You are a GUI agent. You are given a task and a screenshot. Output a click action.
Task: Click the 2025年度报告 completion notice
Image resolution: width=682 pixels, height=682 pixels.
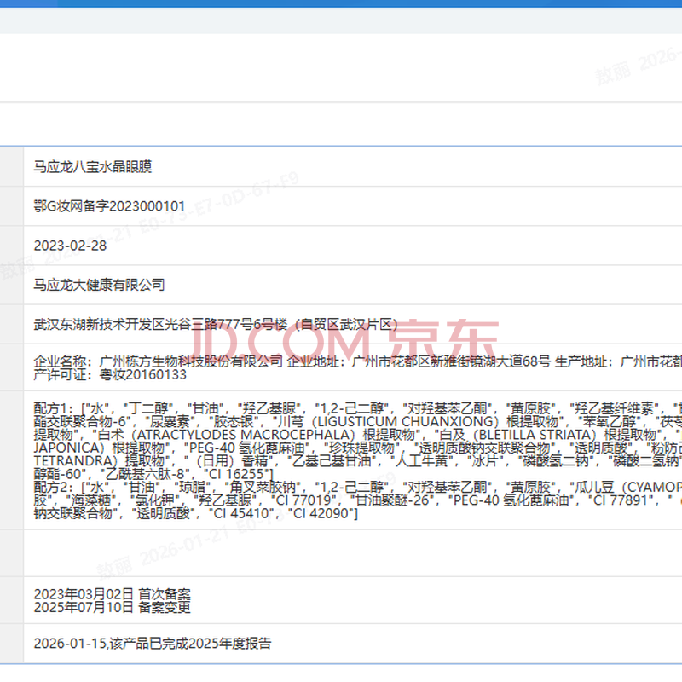pyautogui.click(x=152, y=644)
